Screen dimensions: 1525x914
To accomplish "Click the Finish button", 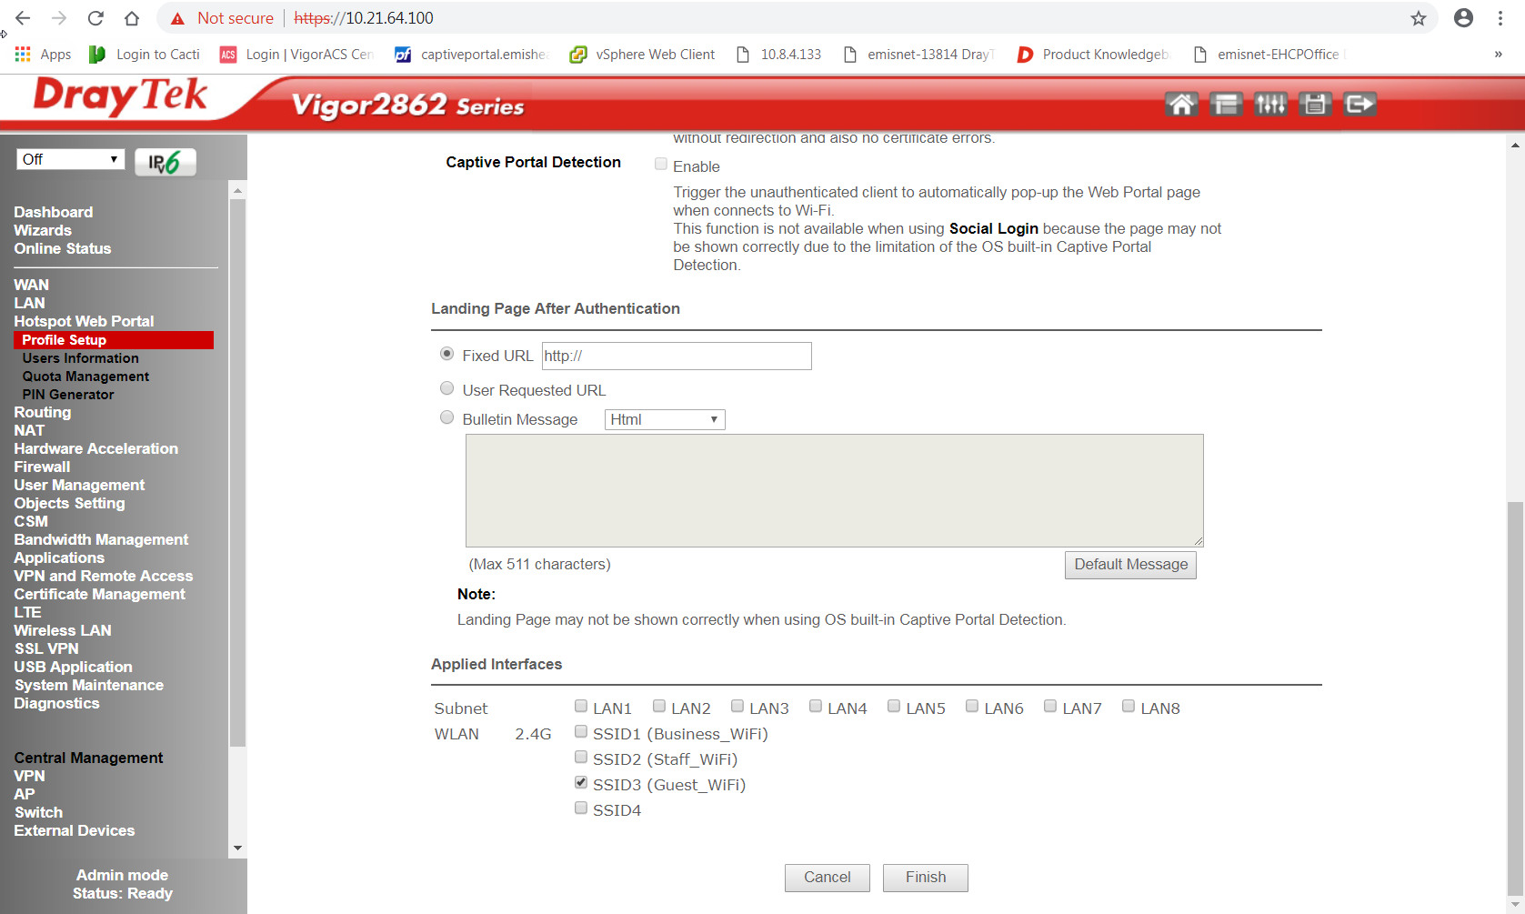I will click(925, 878).
